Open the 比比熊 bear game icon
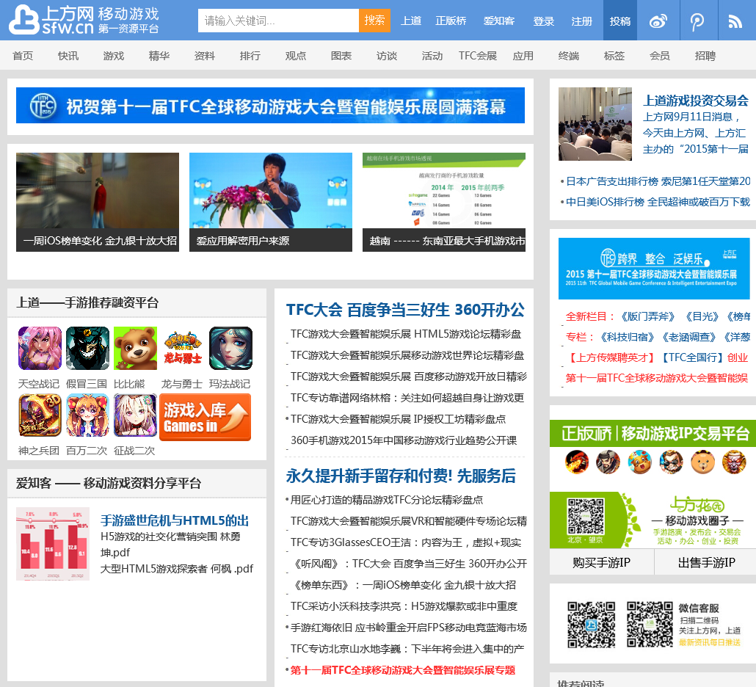The height and width of the screenshot is (687, 756). (x=136, y=348)
